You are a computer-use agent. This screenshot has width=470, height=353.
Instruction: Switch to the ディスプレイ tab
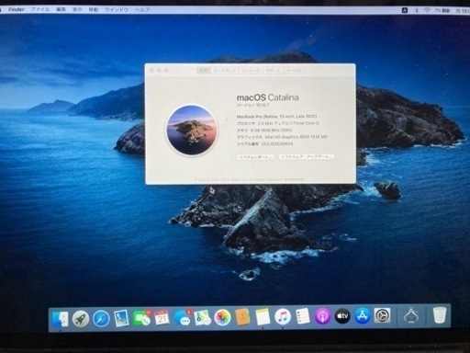coord(225,71)
